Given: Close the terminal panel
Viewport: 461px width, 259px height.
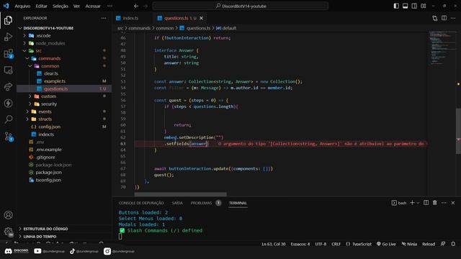Looking at the screenshot, I should 453,203.
